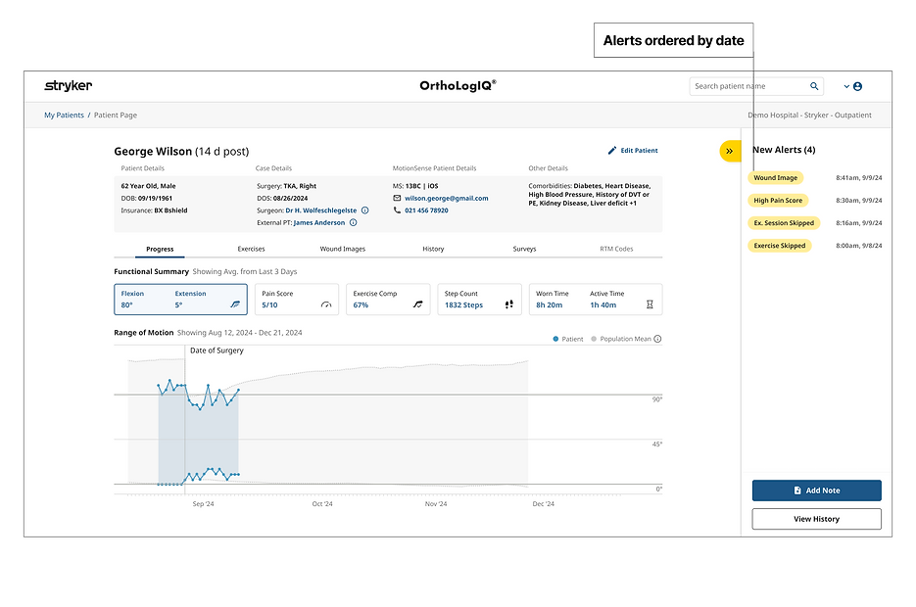Click the Search patient name field

(756, 86)
